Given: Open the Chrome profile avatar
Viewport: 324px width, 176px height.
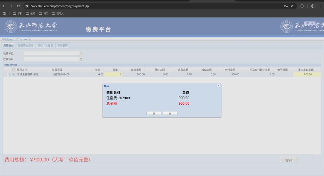Looking at the screenshot, I should coord(313,6).
